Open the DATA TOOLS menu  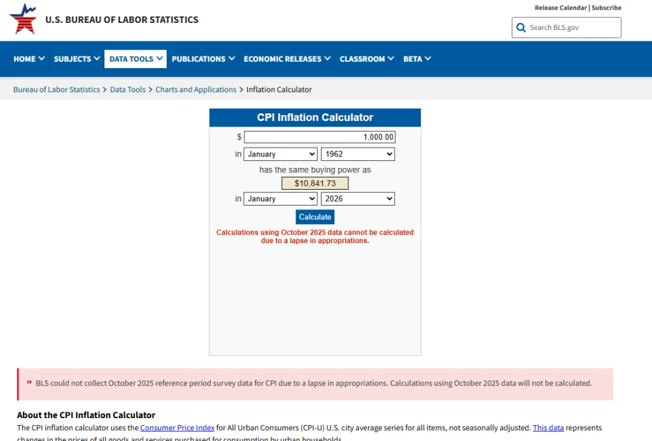coord(136,59)
